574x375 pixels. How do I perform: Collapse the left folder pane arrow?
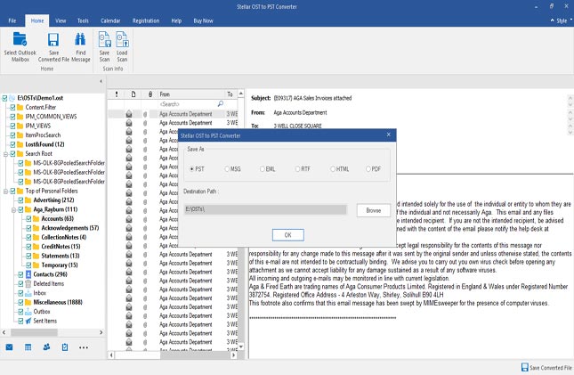101,81
